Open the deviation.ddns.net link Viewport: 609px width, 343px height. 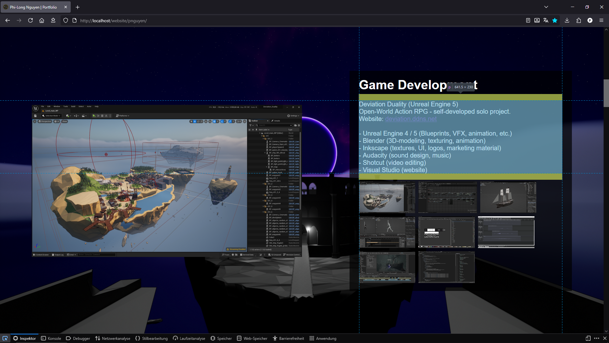411,119
